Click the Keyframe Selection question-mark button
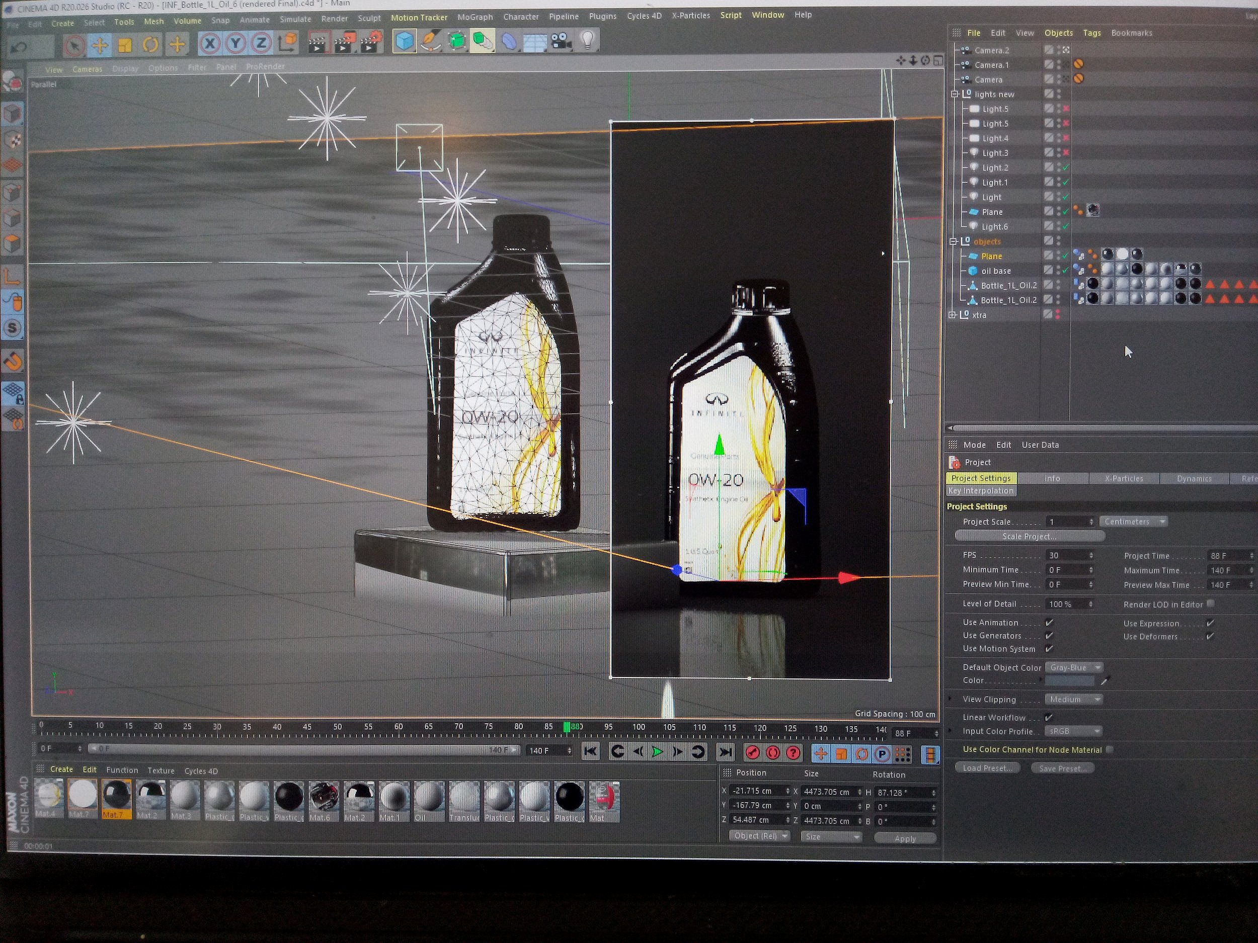The width and height of the screenshot is (1258, 943). (794, 753)
